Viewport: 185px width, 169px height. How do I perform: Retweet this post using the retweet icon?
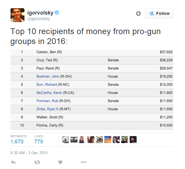(37, 162)
